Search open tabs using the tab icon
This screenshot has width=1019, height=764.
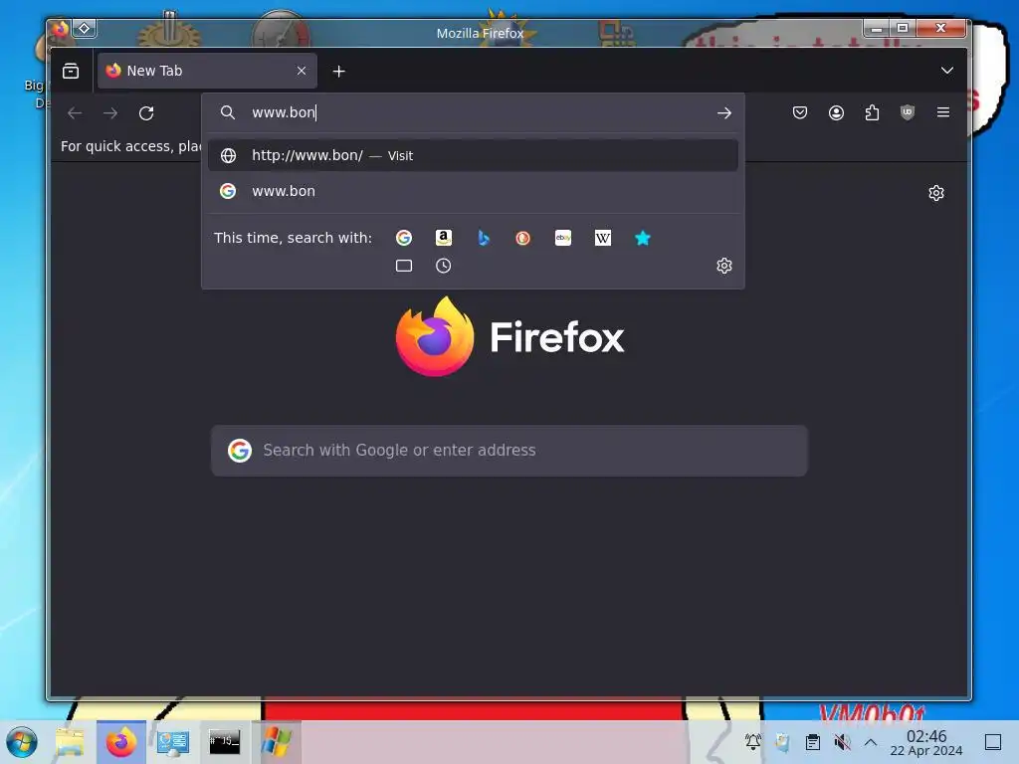[x=404, y=266]
